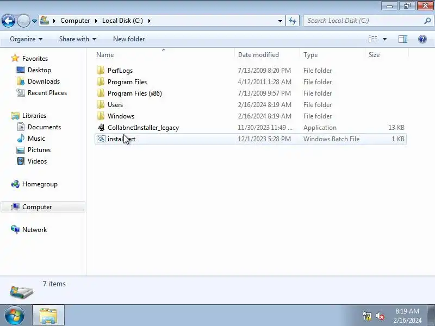Open the Share with menu
The image size is (435, 326).
[x=78, y=39]
